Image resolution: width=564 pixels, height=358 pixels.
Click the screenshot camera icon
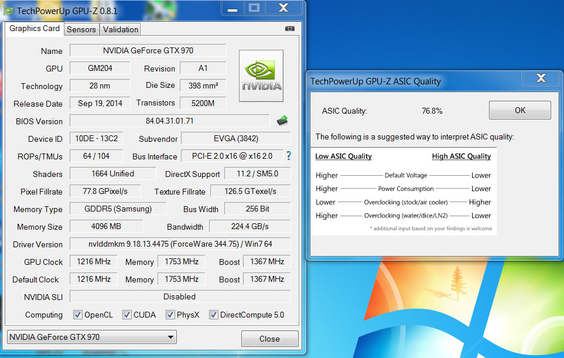click(x=289, y=29)
